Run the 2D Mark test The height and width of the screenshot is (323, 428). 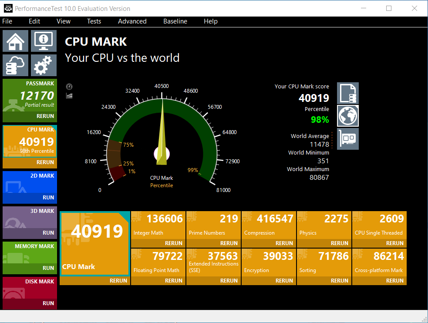(x=30, y=198)
